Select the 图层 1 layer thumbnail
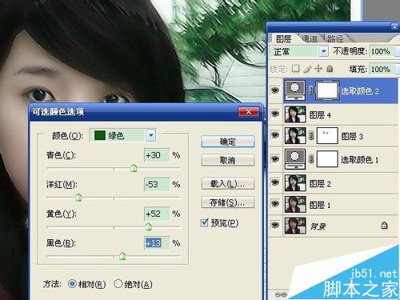 click(x=295, y=204)
